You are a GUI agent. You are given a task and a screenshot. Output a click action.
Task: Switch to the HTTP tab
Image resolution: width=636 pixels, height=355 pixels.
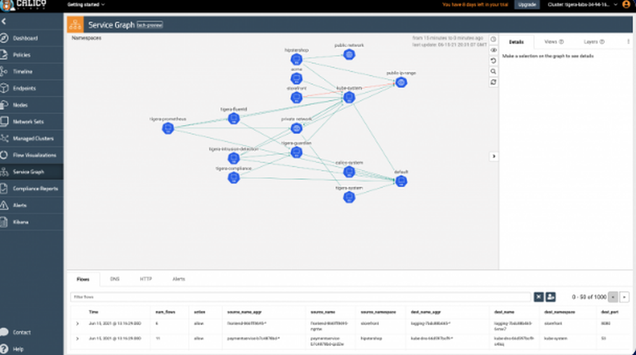146,279
